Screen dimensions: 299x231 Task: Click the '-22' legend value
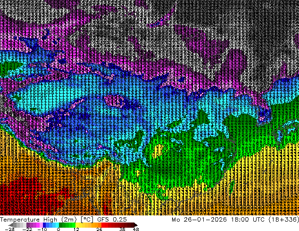point(27,229)
